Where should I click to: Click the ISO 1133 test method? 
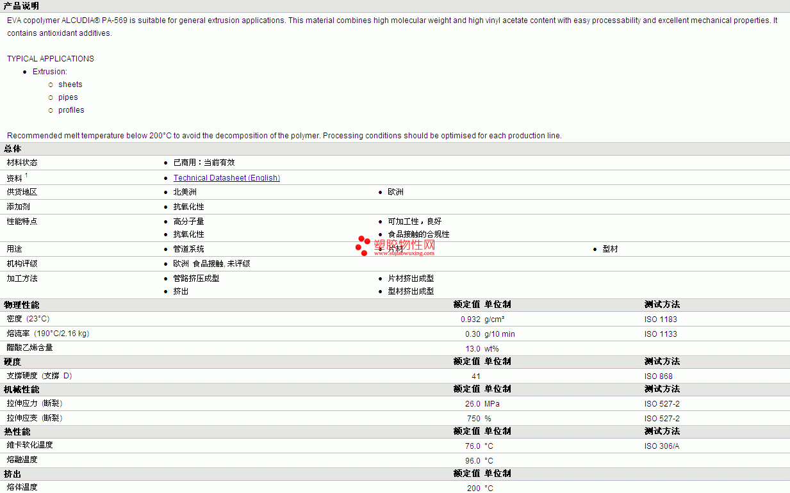click(x=661, y=334)
